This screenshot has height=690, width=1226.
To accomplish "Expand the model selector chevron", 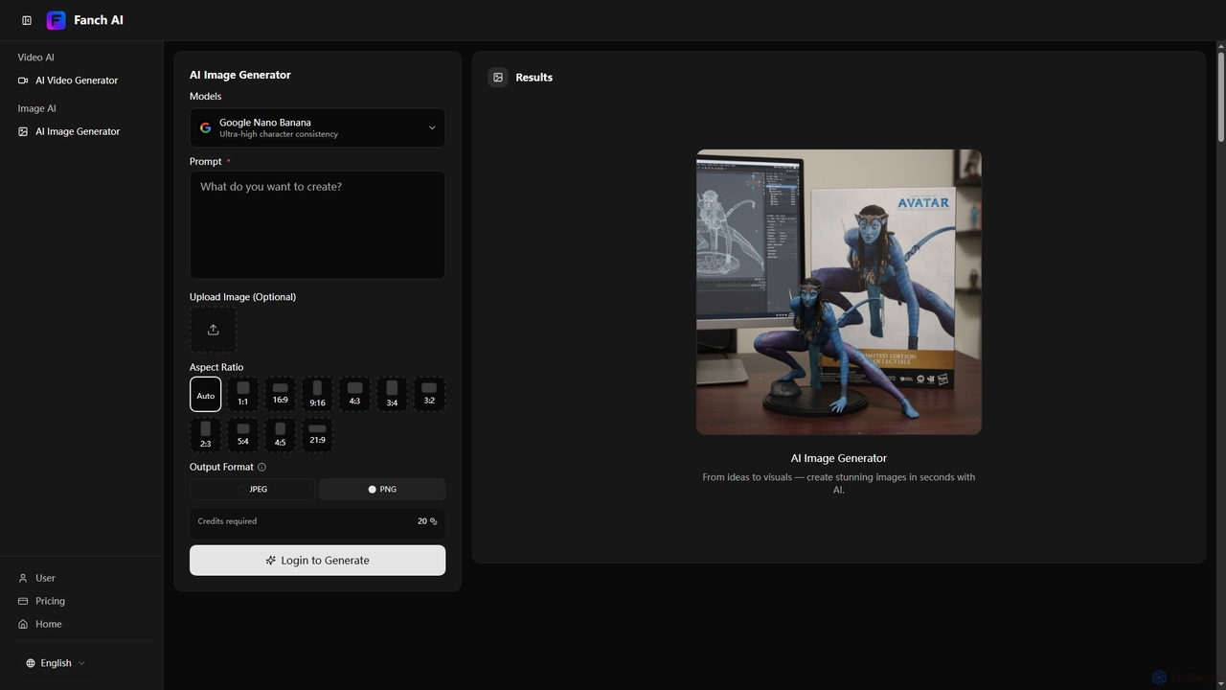I will [432, 127].
